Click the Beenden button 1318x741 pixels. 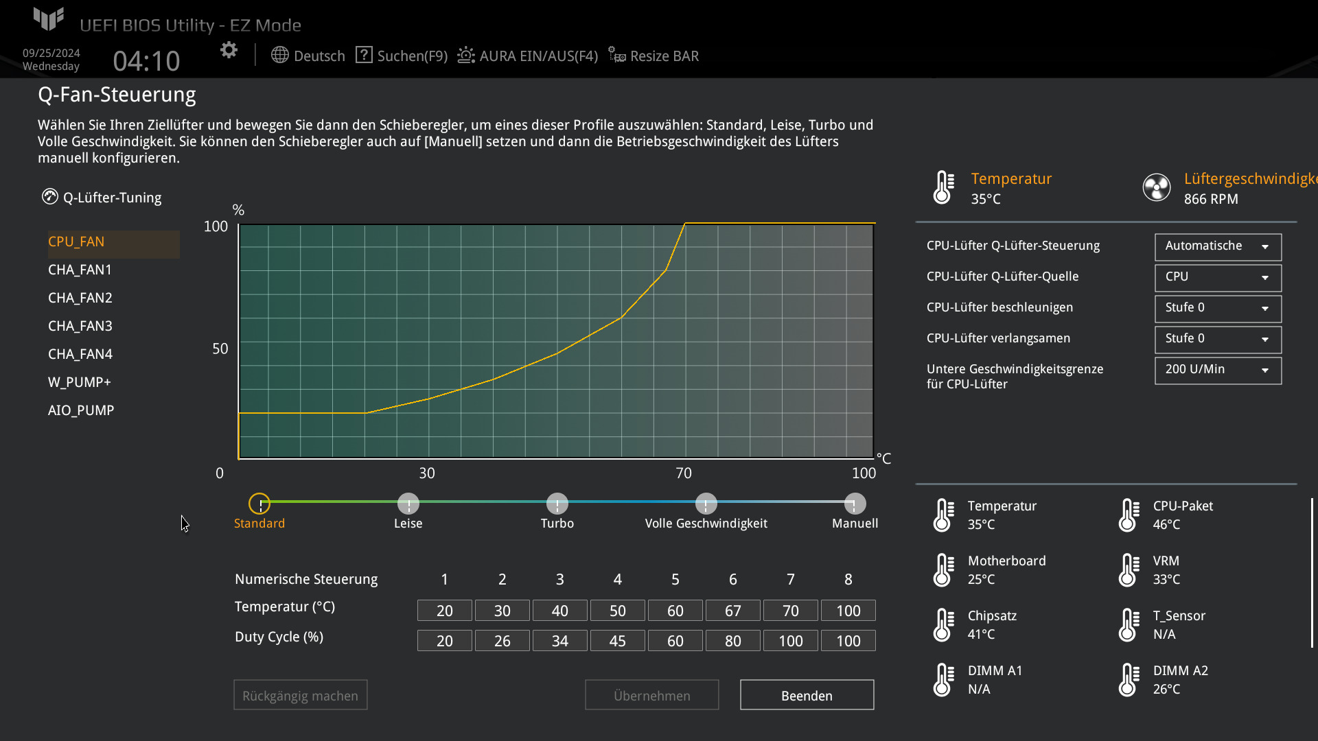pyautogui.click(x=807, y=695)
